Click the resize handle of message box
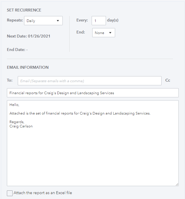Image resolution: width=185 pixels, height=199 pixels. pyautogui.click(x=177, y=184)
